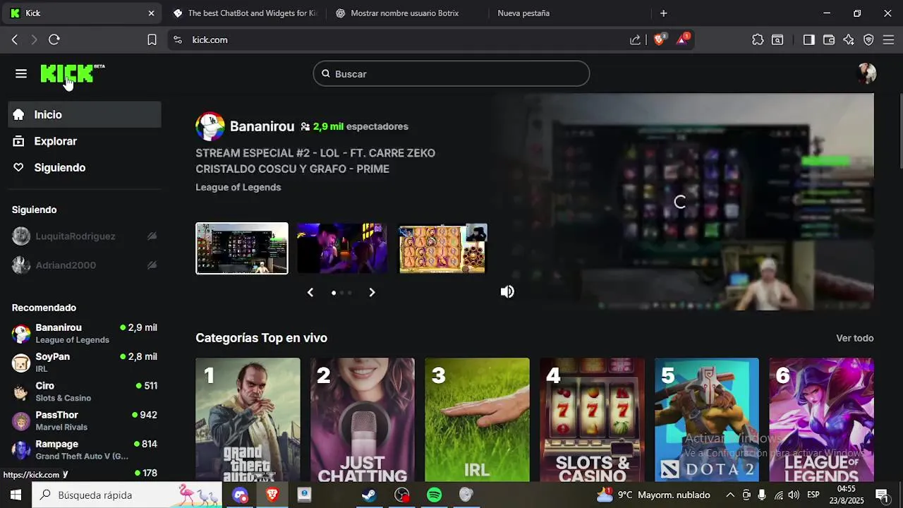
Task: Open the Dota 2 category card
Action: point(707,420)
